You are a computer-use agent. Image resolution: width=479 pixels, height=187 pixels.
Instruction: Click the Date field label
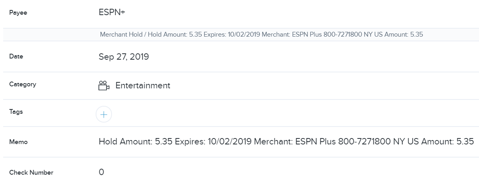(x=16, y=56)
